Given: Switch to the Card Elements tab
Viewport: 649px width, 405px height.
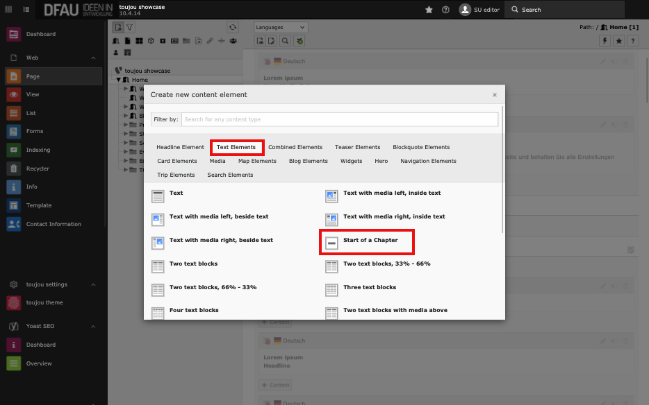Looking at the screenshot, I should point(177,161).
